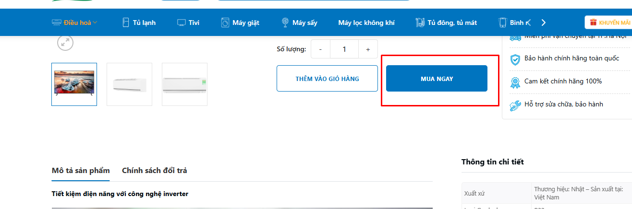Click Hỗ trợ sửa chữa, bảo hành text

(564, 104)
